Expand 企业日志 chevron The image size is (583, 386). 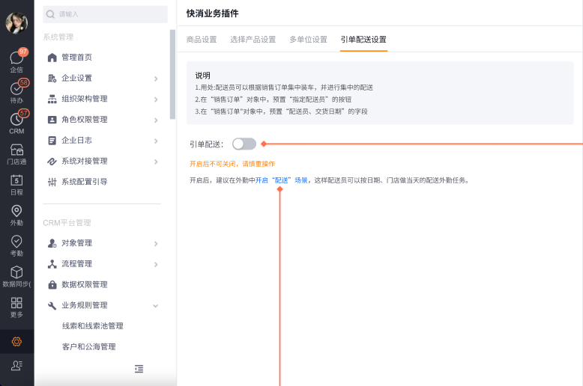(x=156, y=141)
